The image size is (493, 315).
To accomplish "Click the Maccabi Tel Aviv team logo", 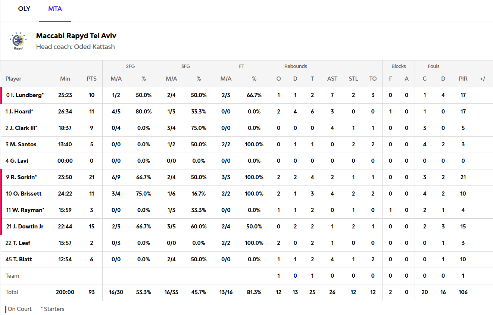I will click(x=17, y=41).
